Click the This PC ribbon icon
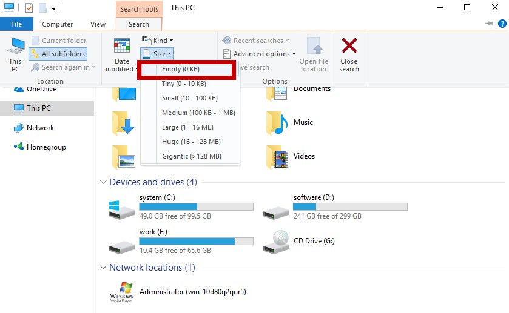 click(x=15, y=47)
